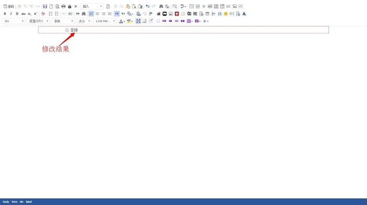Click the Print icon
This screenshot has height=205, width=367.
coord(63,6)
